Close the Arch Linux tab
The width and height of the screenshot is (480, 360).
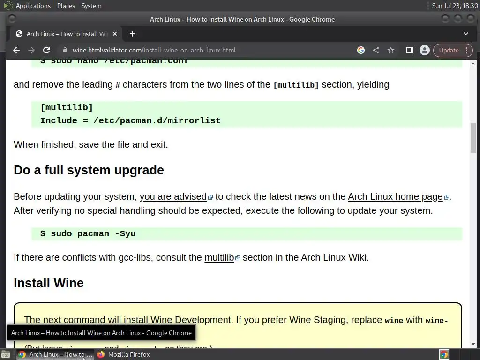[115, 34]
